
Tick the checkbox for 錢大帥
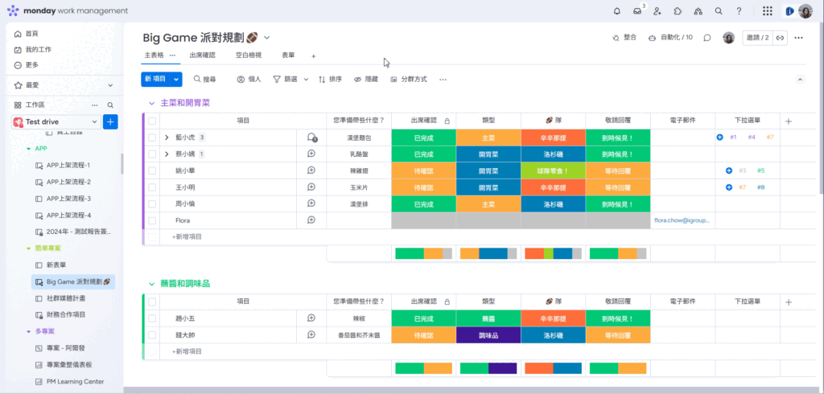coord(152,334)
